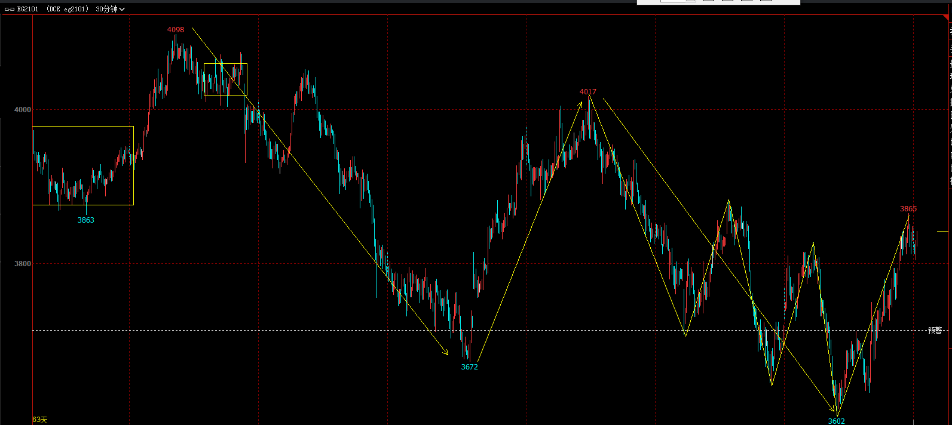Click the 3865 recent high label
Image resolution: width=952 pixels, height=425 pixels.
point(908,208)
